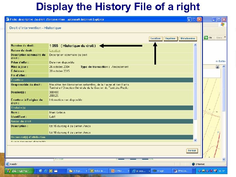The width and height of the screenshot is (236, 177).
Task: Click yellow mail icon in quick launch
Action: pyautogui.click(x=51, y=171)
